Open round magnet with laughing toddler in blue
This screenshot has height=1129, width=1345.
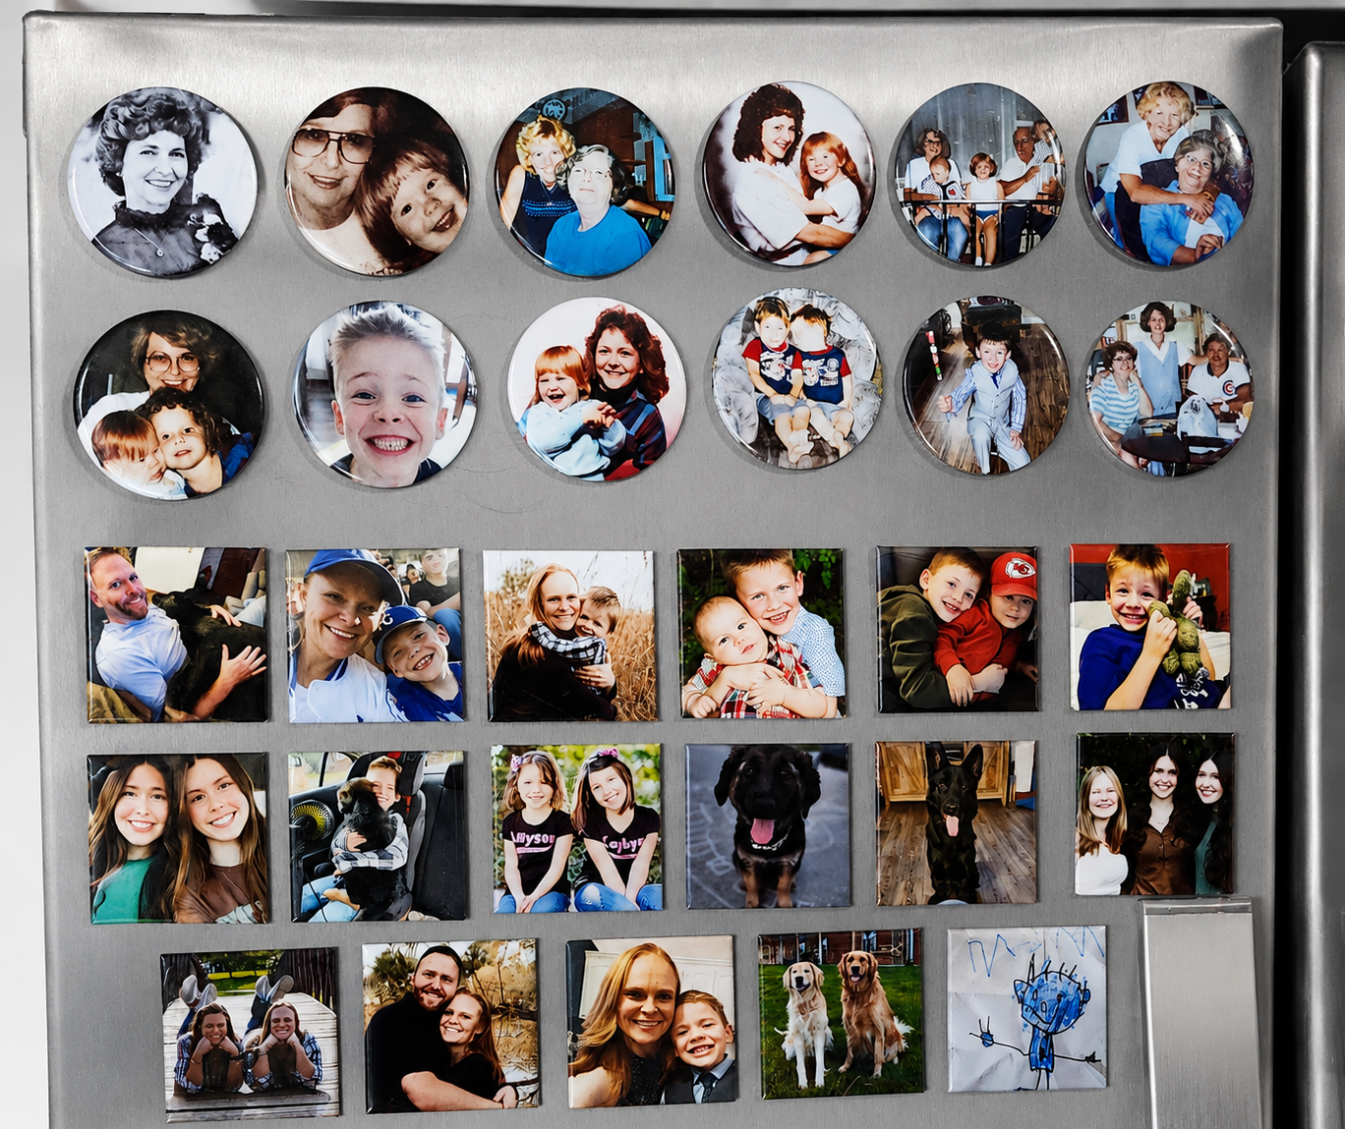596,389
